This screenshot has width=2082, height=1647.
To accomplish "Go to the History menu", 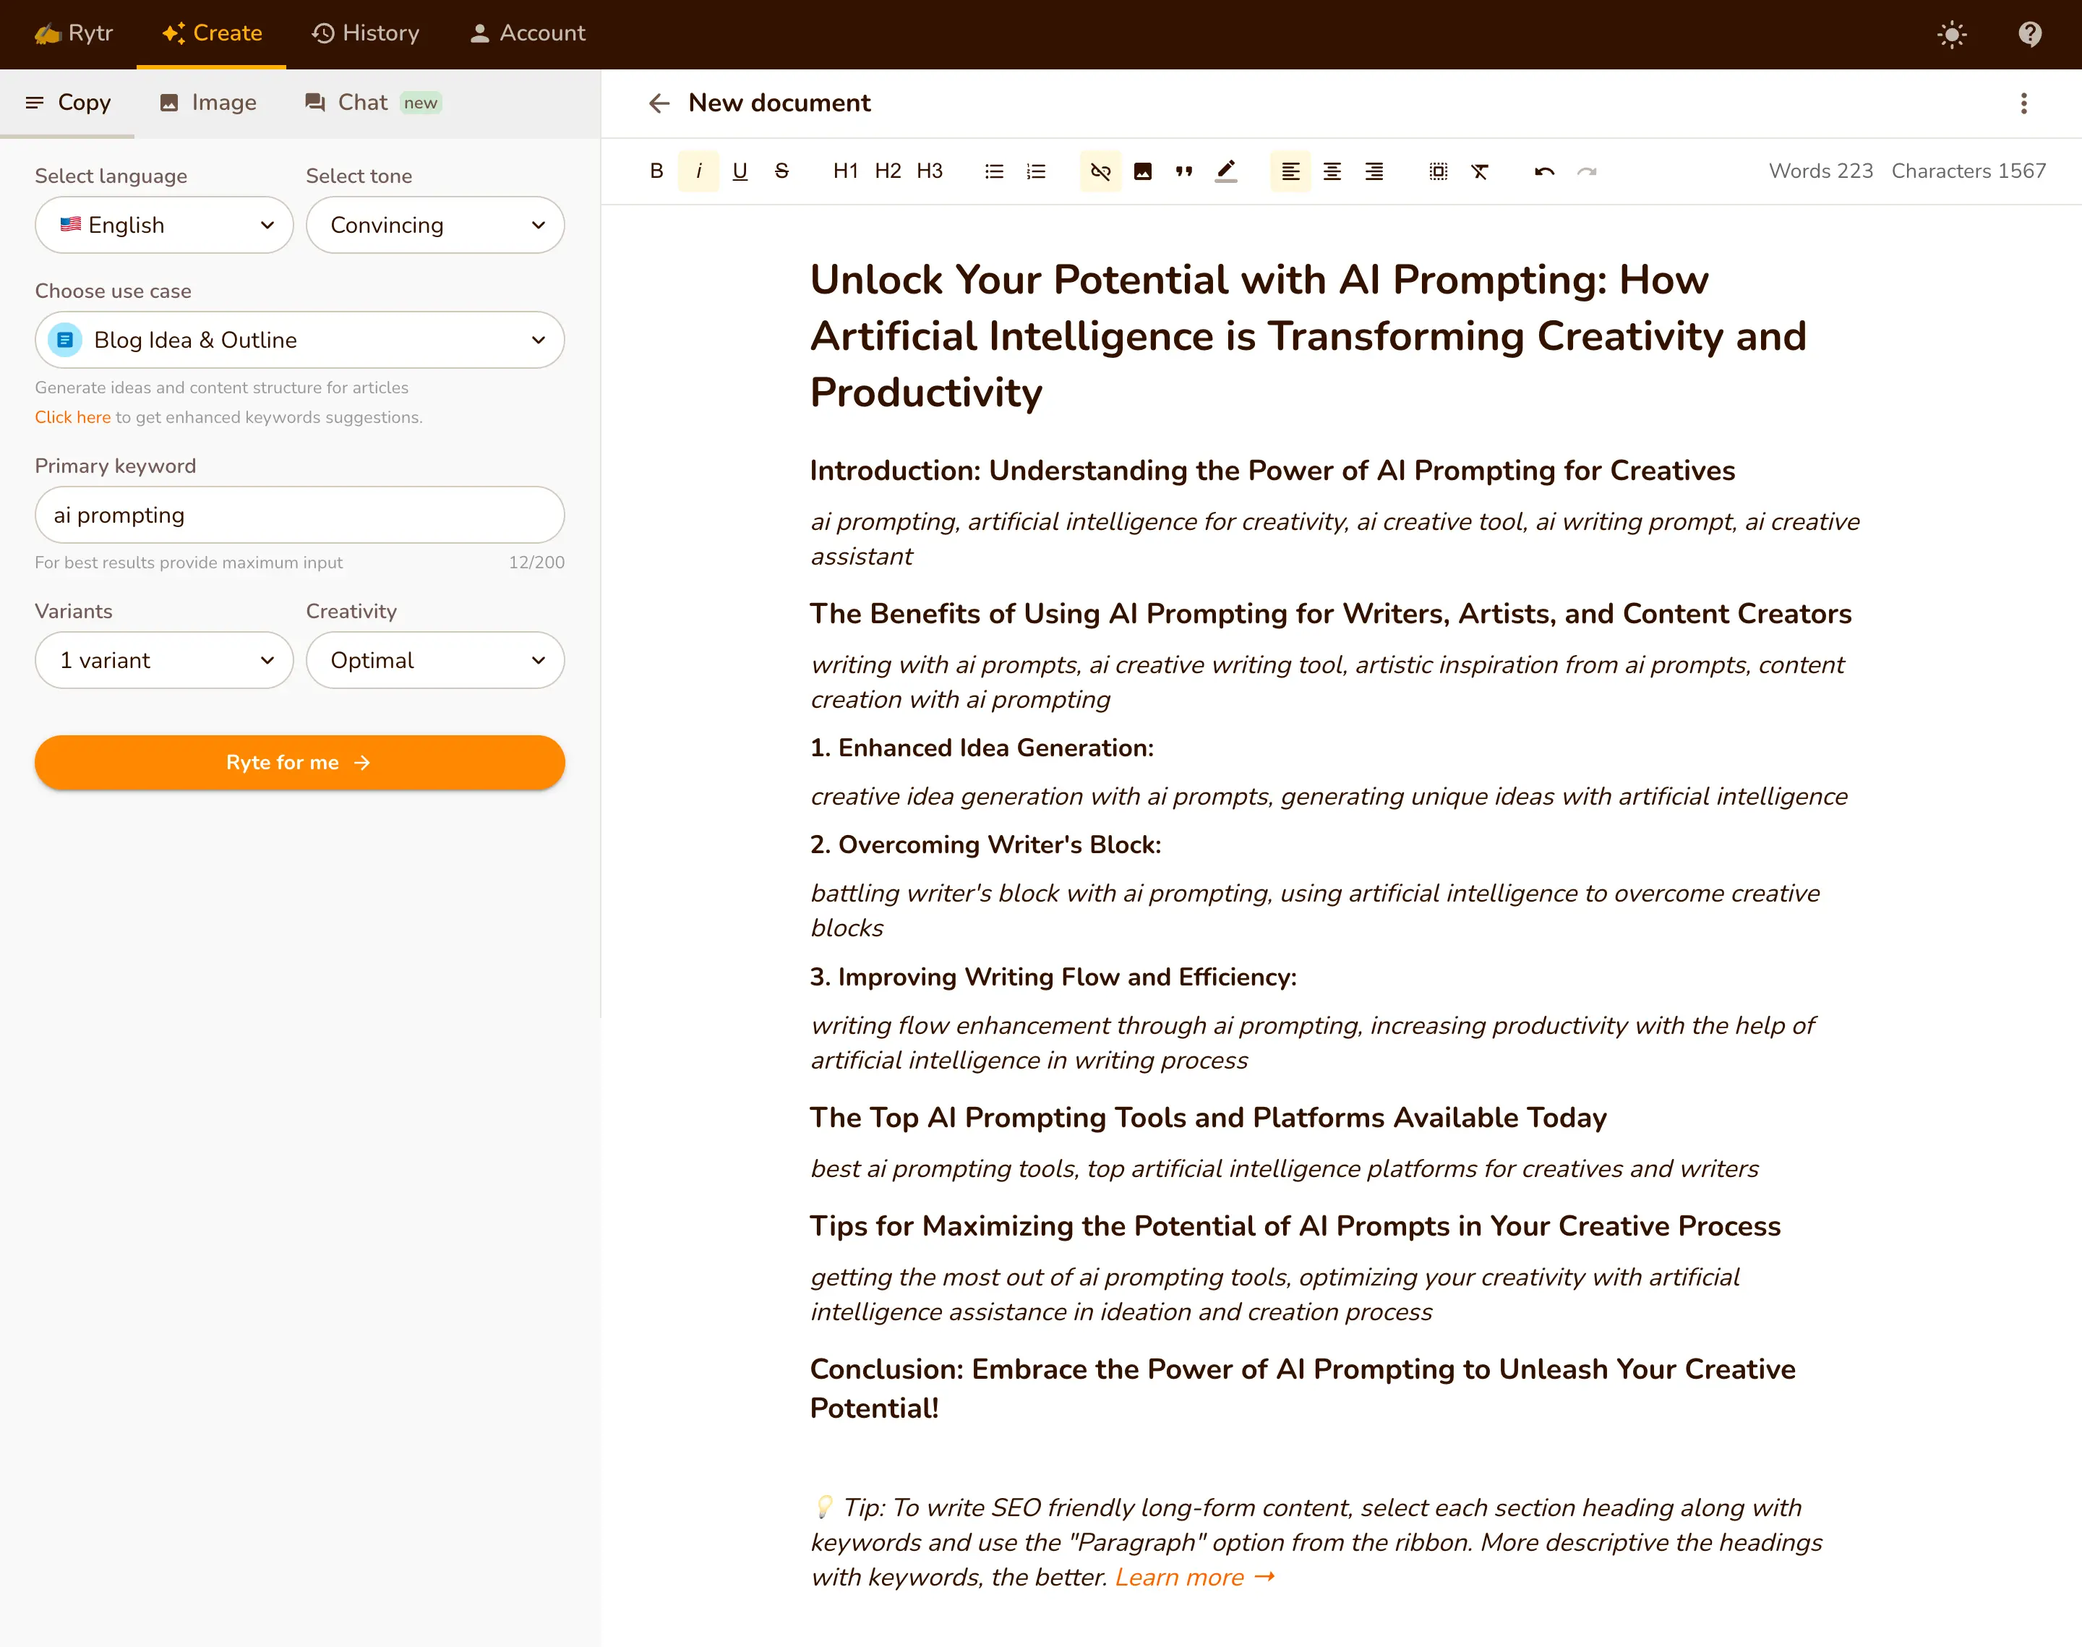I will click(x=367, y=34).
